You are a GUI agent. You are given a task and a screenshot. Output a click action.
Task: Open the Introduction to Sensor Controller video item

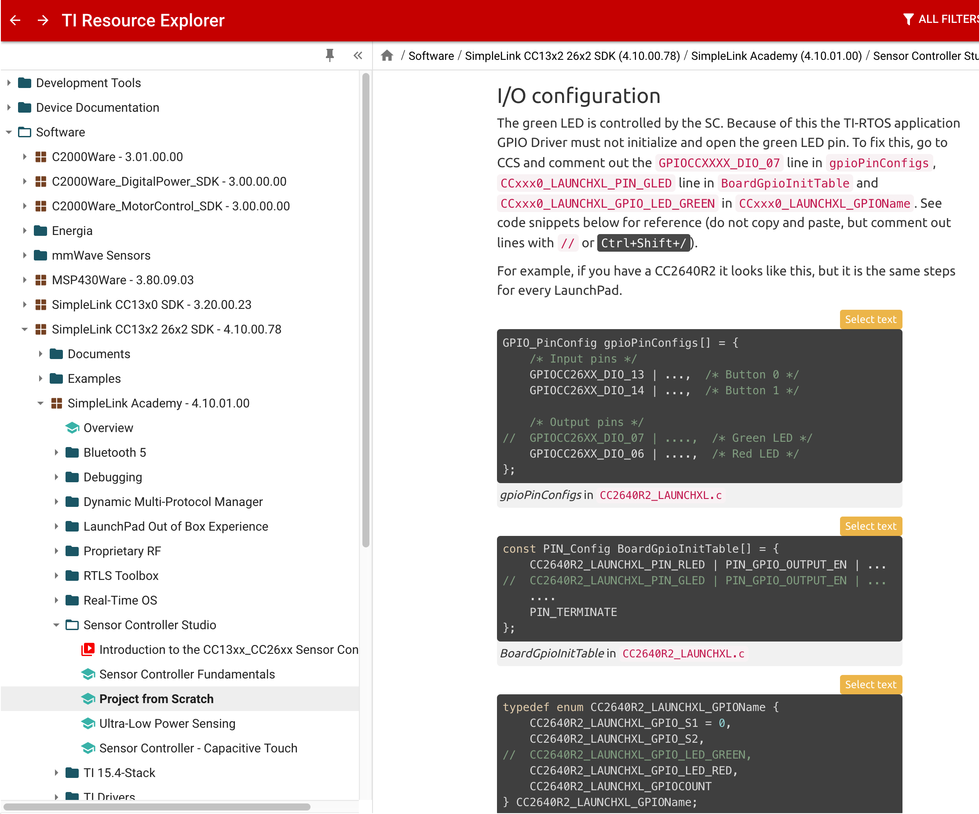(x=228, y=649)
